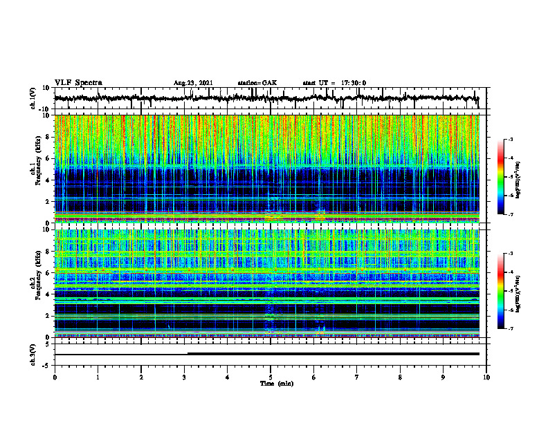
Task: Click the "8" kHz tick on ch.2 spectrogram
Action: [48, 252]
